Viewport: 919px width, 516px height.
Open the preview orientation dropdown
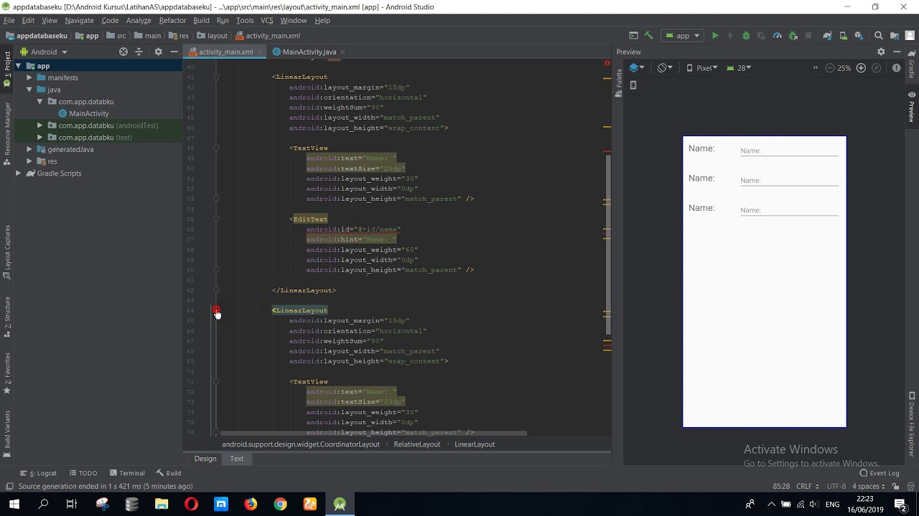point(665,68)
